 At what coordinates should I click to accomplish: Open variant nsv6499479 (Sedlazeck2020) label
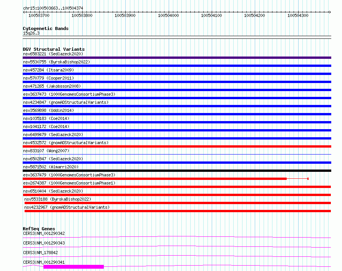pyautogui.click(x=53, y=135)
